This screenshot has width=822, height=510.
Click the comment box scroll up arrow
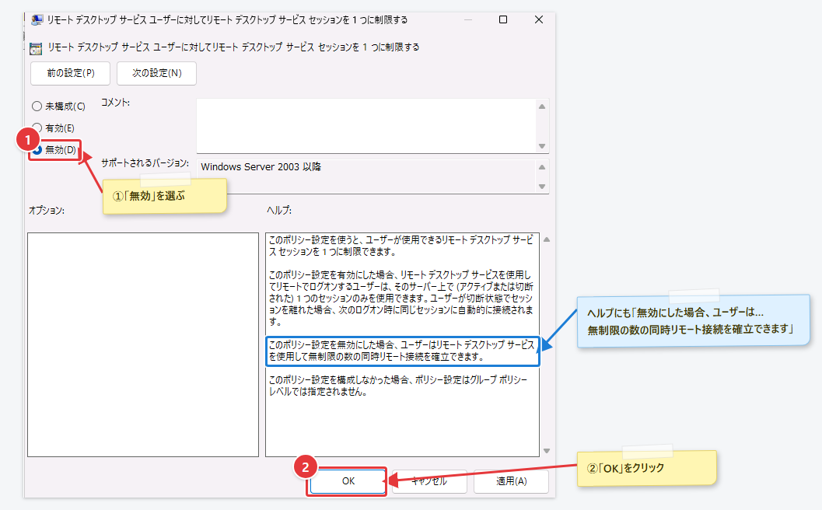pos(542,107)
